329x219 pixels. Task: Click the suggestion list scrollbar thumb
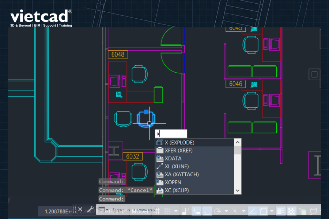238,150
